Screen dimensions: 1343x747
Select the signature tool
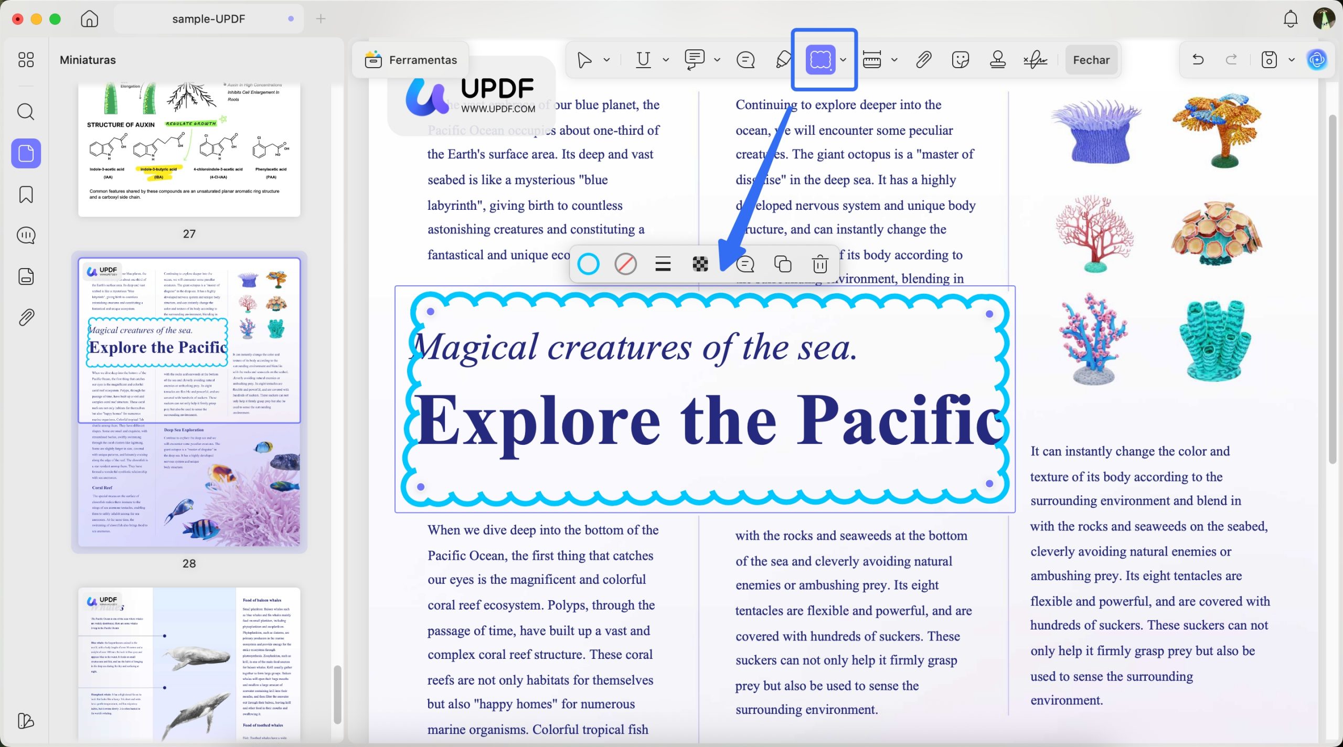(x=1035, y=60)
